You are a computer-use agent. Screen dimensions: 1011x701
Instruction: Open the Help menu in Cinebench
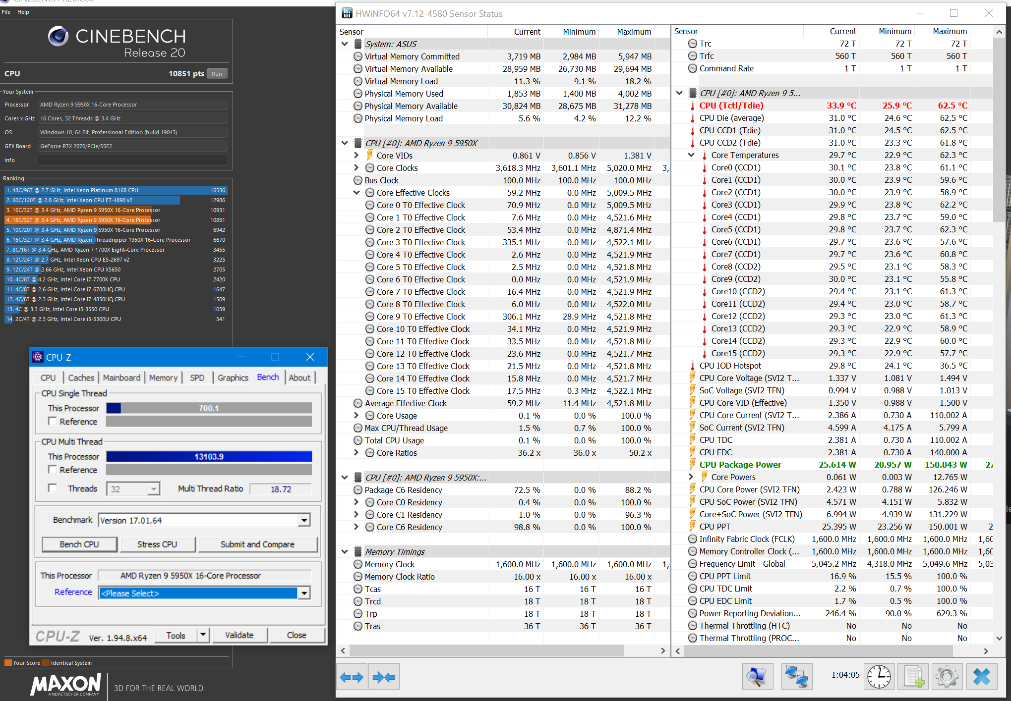(x=23, y=12)
